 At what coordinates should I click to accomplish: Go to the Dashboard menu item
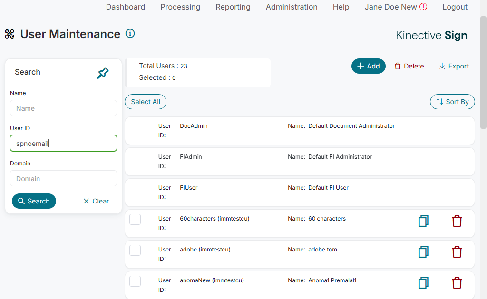coord(126,7)
